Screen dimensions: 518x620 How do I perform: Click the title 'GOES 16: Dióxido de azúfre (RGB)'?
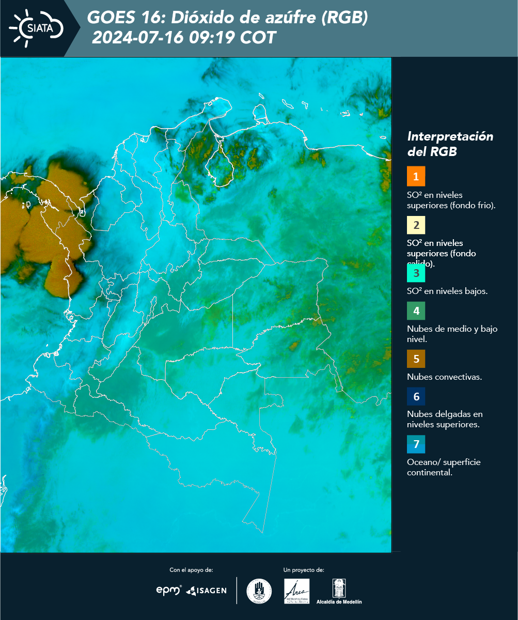click(227, 18)
